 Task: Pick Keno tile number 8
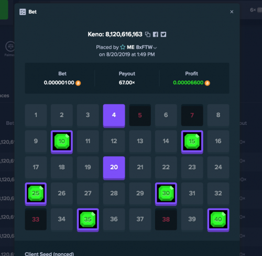pos(218,115)
